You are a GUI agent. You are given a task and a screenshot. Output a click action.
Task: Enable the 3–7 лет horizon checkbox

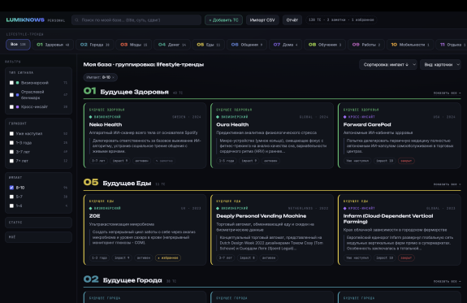tap(11, 152)
